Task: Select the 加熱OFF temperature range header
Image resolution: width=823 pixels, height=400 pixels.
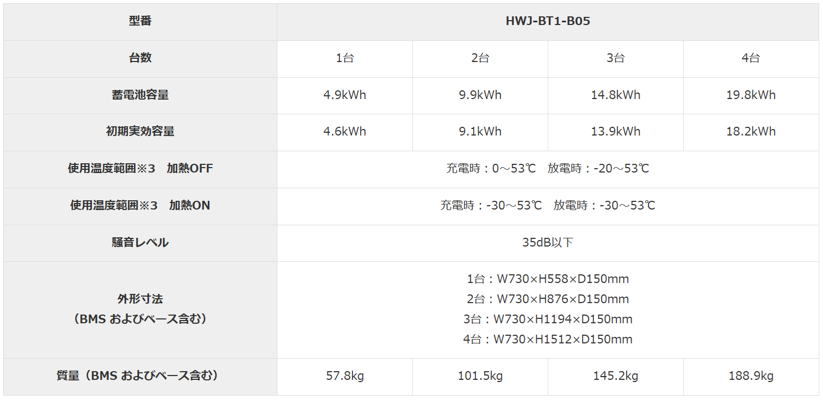Action: point(140,169)
